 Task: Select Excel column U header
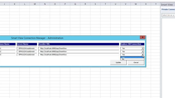click(x=115, y=4)
